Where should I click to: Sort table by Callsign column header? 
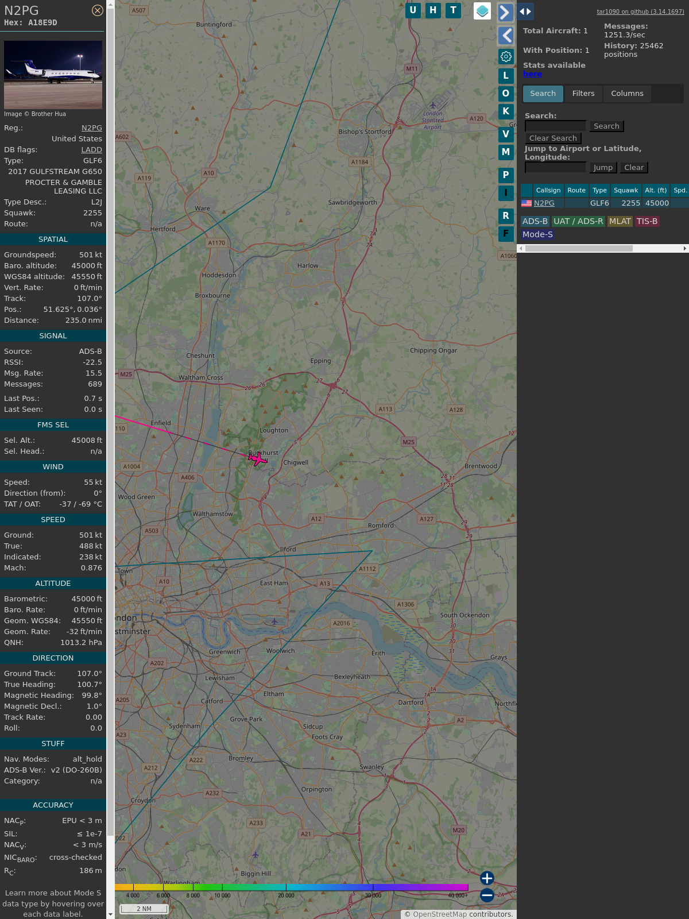[548, 190]
